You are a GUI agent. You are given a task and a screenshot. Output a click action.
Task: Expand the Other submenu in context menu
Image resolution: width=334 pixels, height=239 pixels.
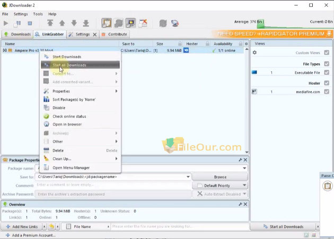point(116,141)
